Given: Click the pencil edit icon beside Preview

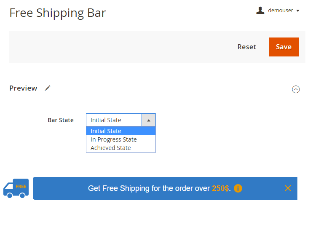Looking at the screenshot, I should (x=48, y=88).
